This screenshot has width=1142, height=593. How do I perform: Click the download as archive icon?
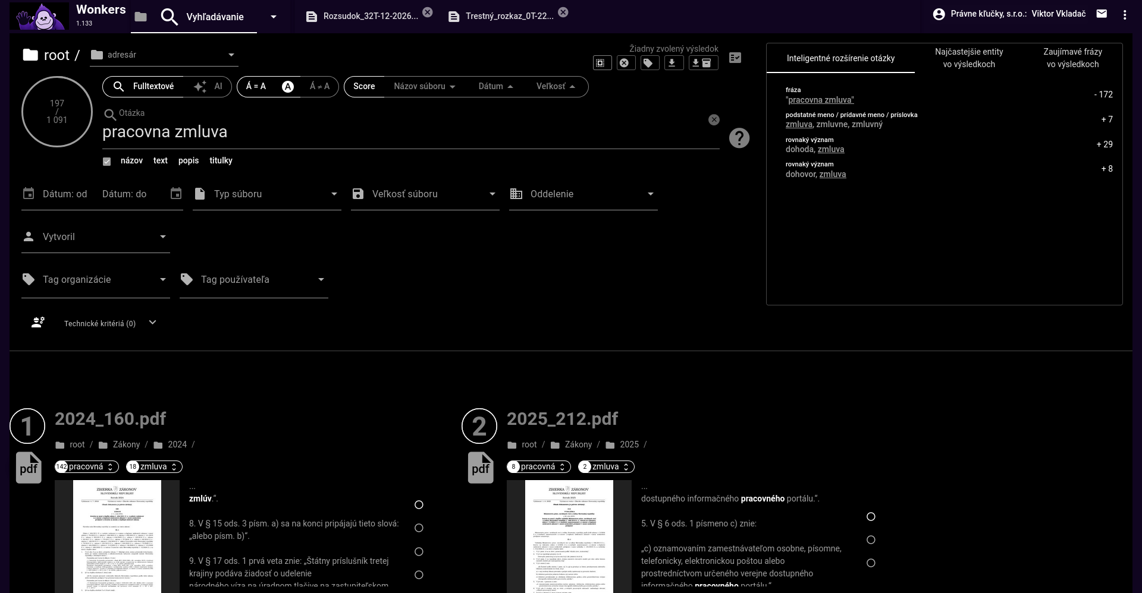click(x=702, y=62)
